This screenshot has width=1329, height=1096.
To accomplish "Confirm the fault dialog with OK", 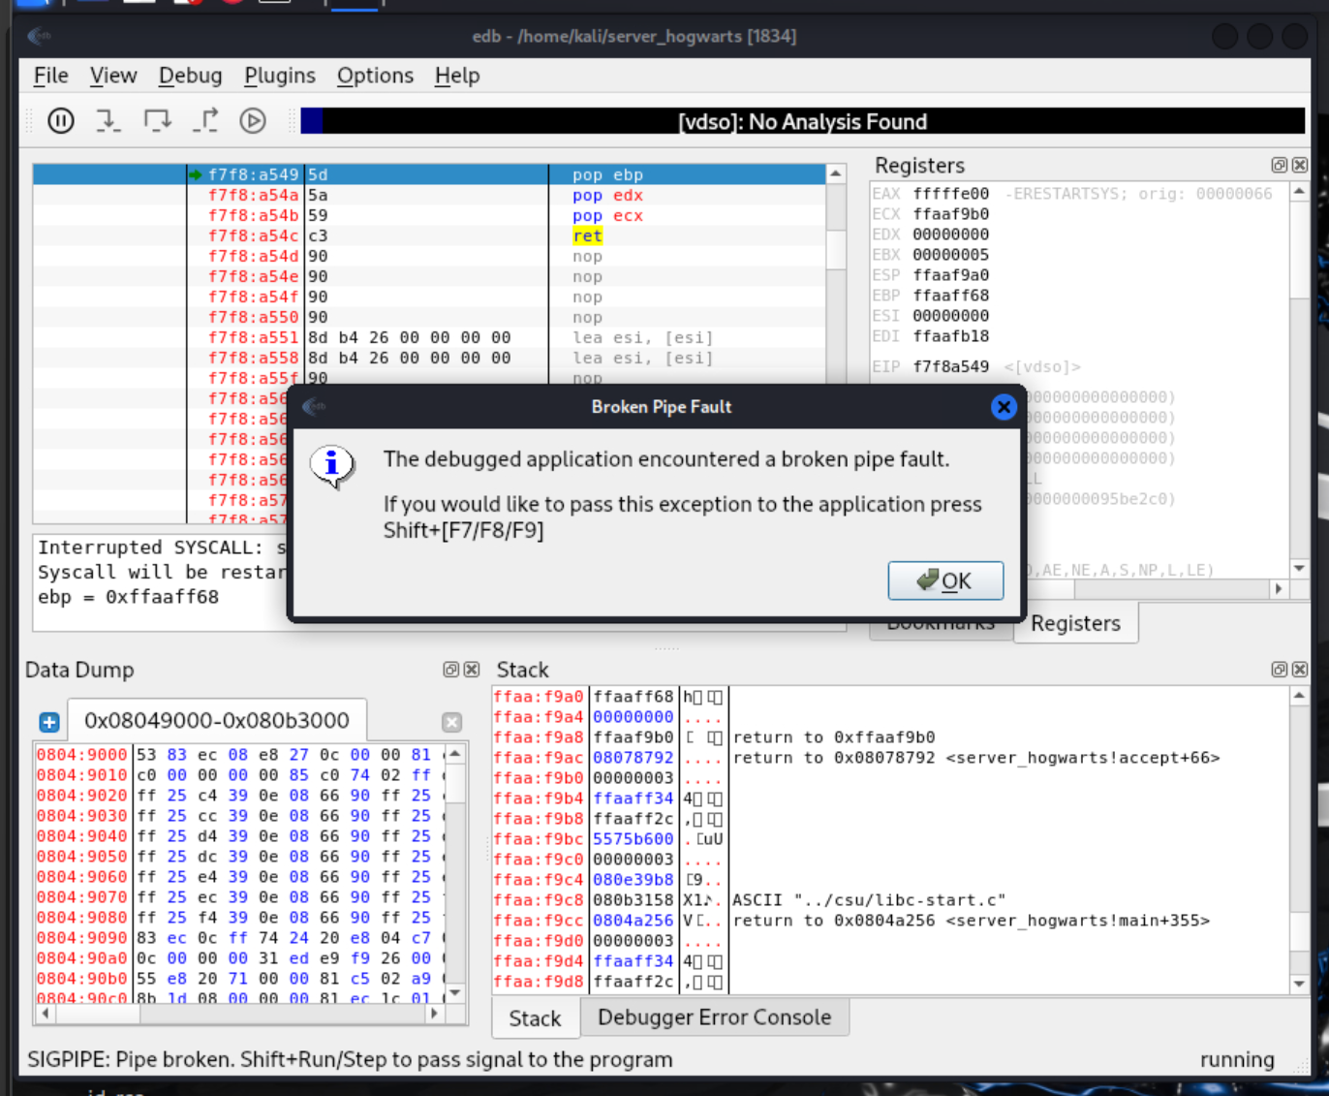I will point(945,580).
